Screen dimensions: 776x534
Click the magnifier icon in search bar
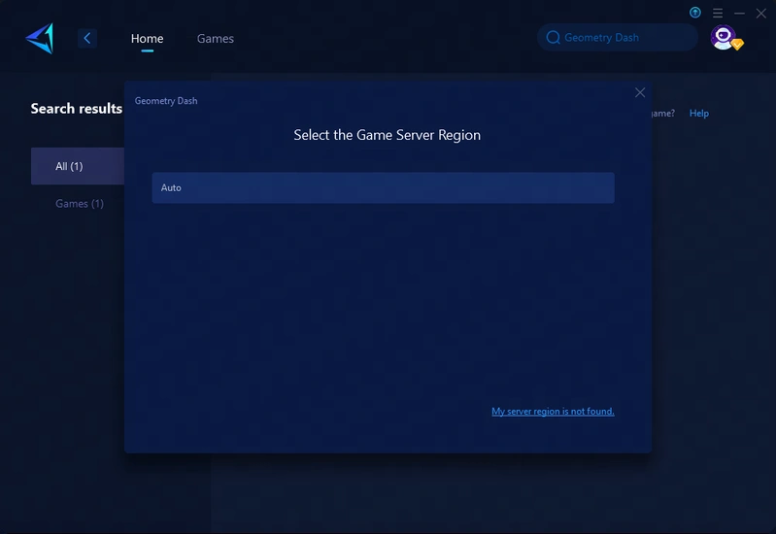[x=554, y=38]
